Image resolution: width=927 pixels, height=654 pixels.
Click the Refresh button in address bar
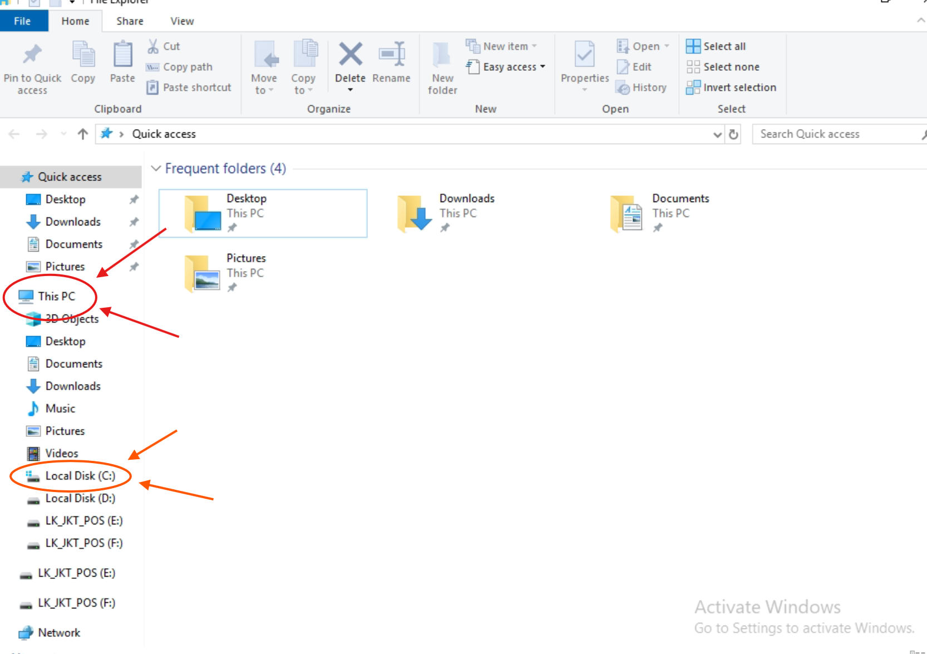click(734, 134)
